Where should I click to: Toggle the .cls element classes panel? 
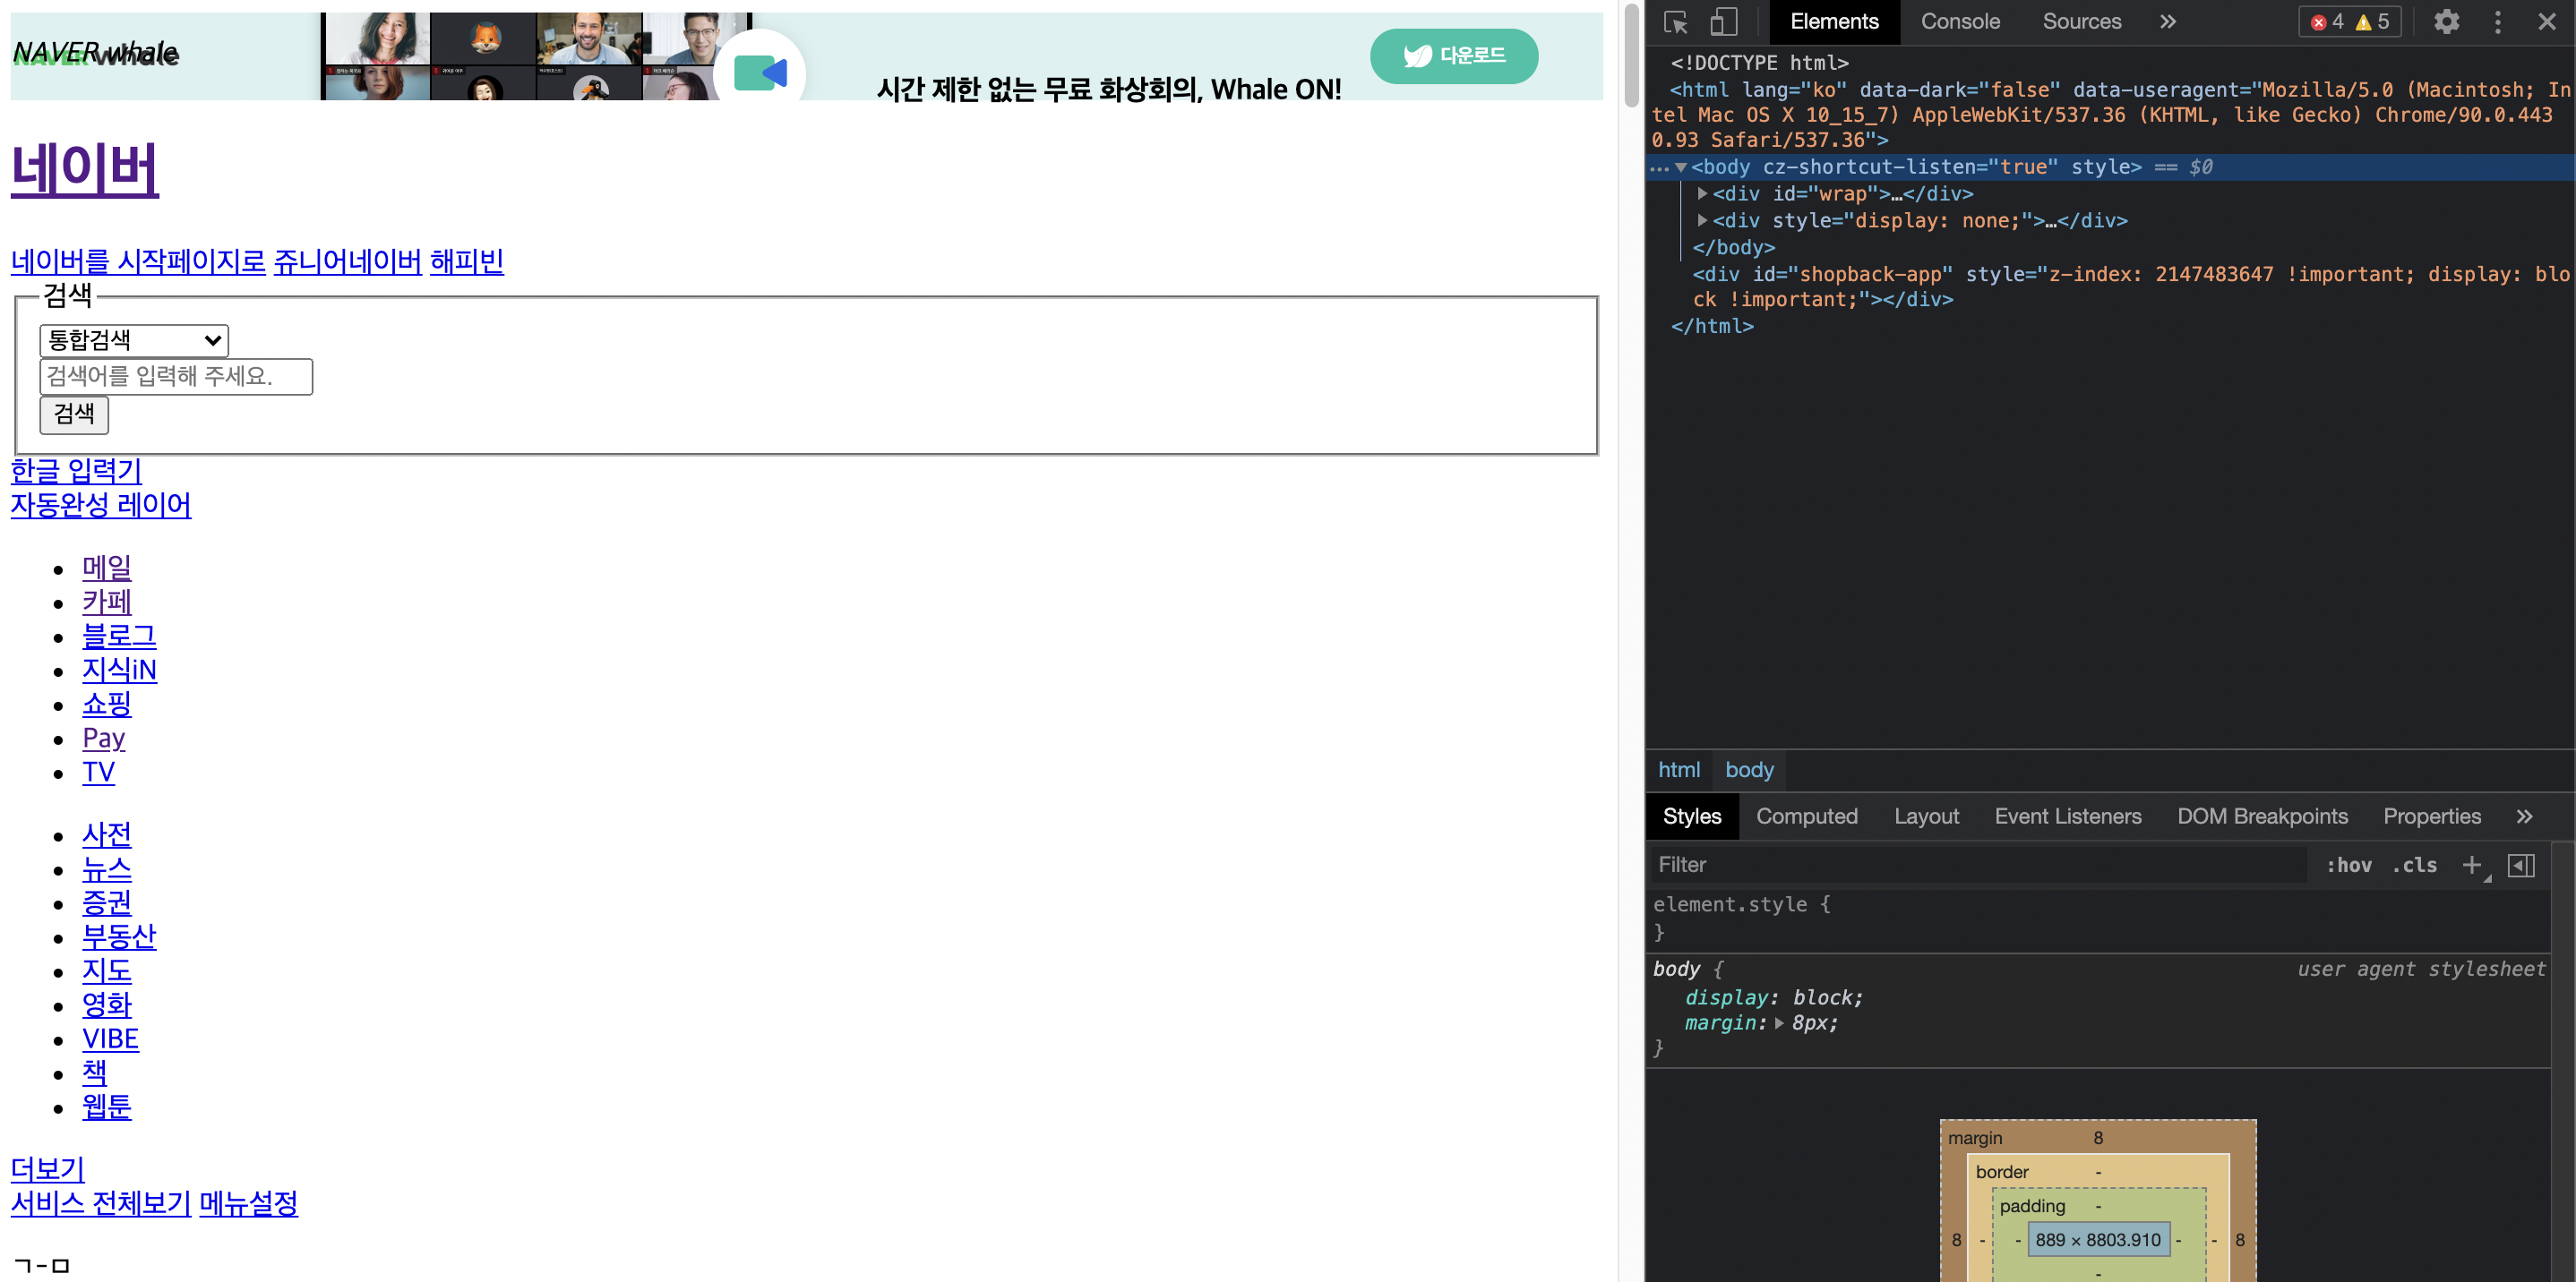(2414, 866)
